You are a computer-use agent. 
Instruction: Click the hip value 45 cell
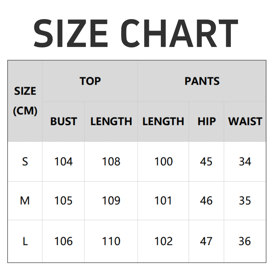pyautogui.click(x=206, y=161)
